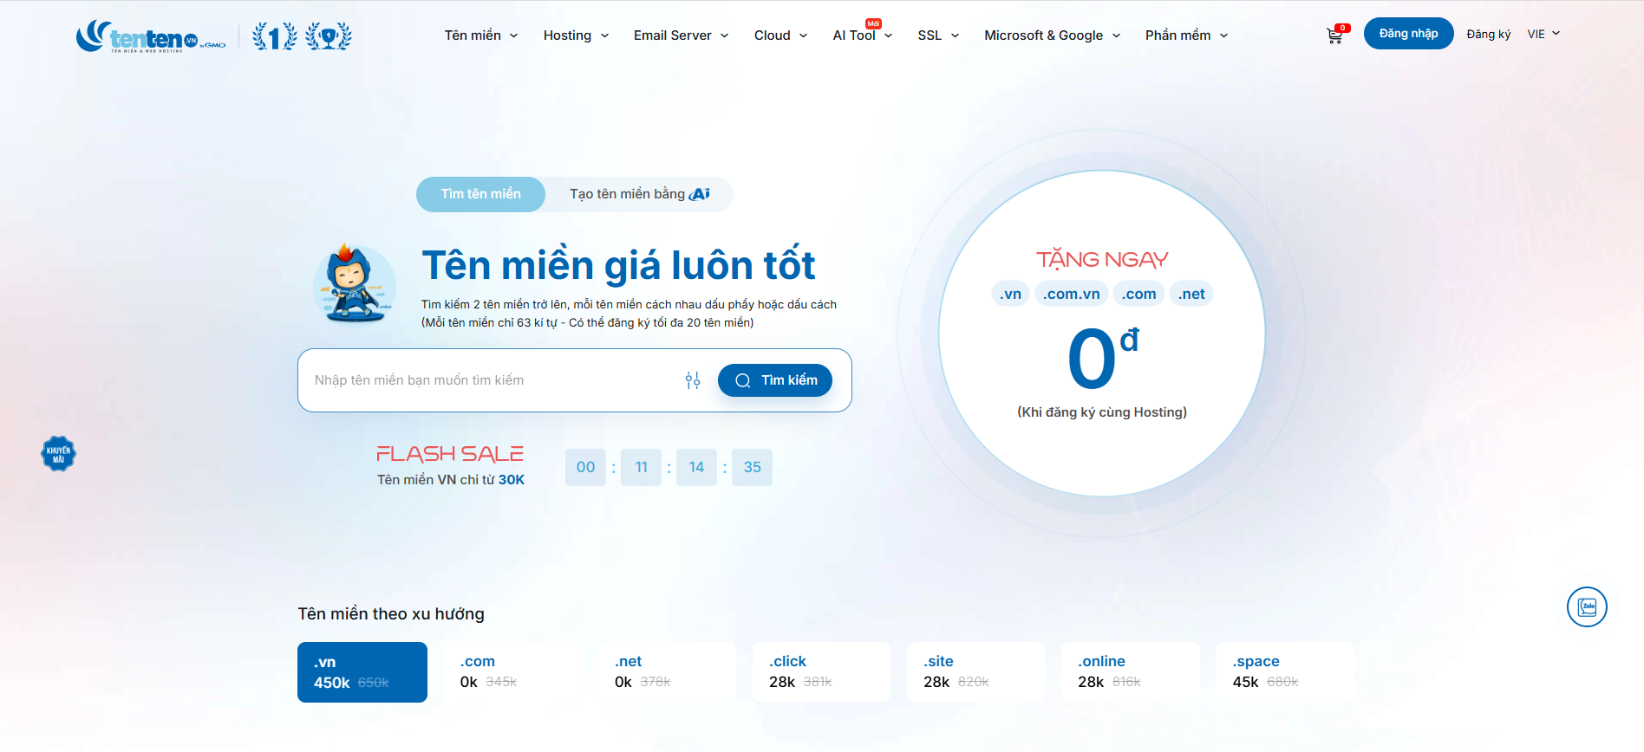Image resolution: width=1644 pixels, height=752 pixels.
Task: Click the Khuyến Mãi promotion badge
Action: 58,454
